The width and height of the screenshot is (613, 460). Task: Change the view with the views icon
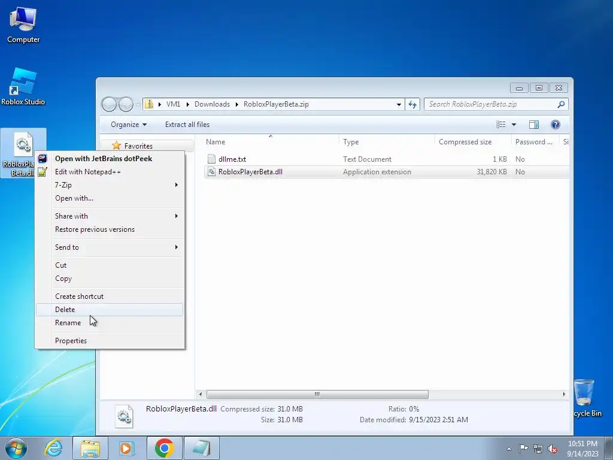501,125
